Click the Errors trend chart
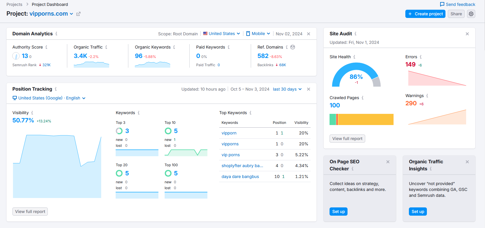 (437, 78)
